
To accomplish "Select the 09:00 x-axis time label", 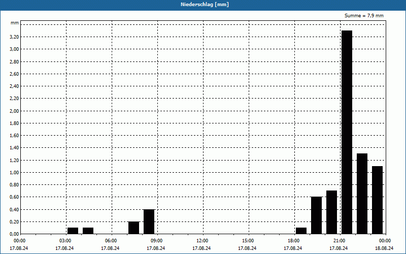I will (x=157, y=241).
